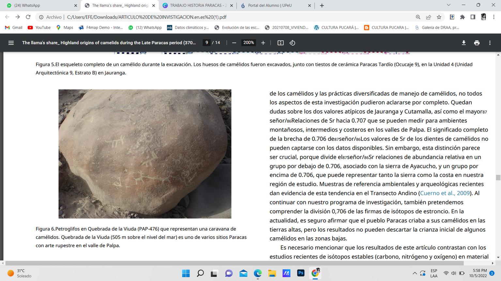
Task: Share this page icon in address bar
Action: 429,17
